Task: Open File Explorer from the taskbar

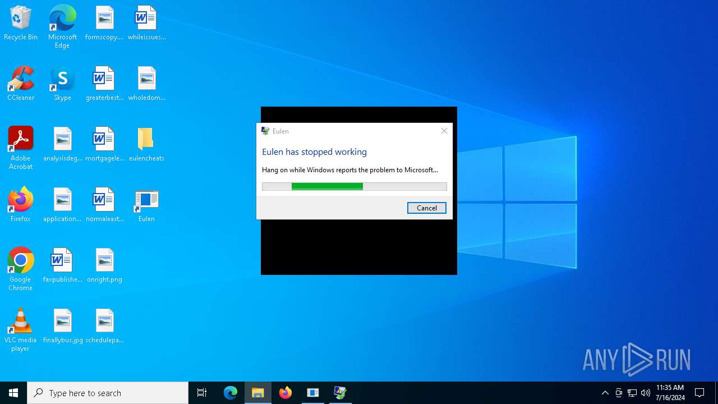Action: click(x=258, y=393)
